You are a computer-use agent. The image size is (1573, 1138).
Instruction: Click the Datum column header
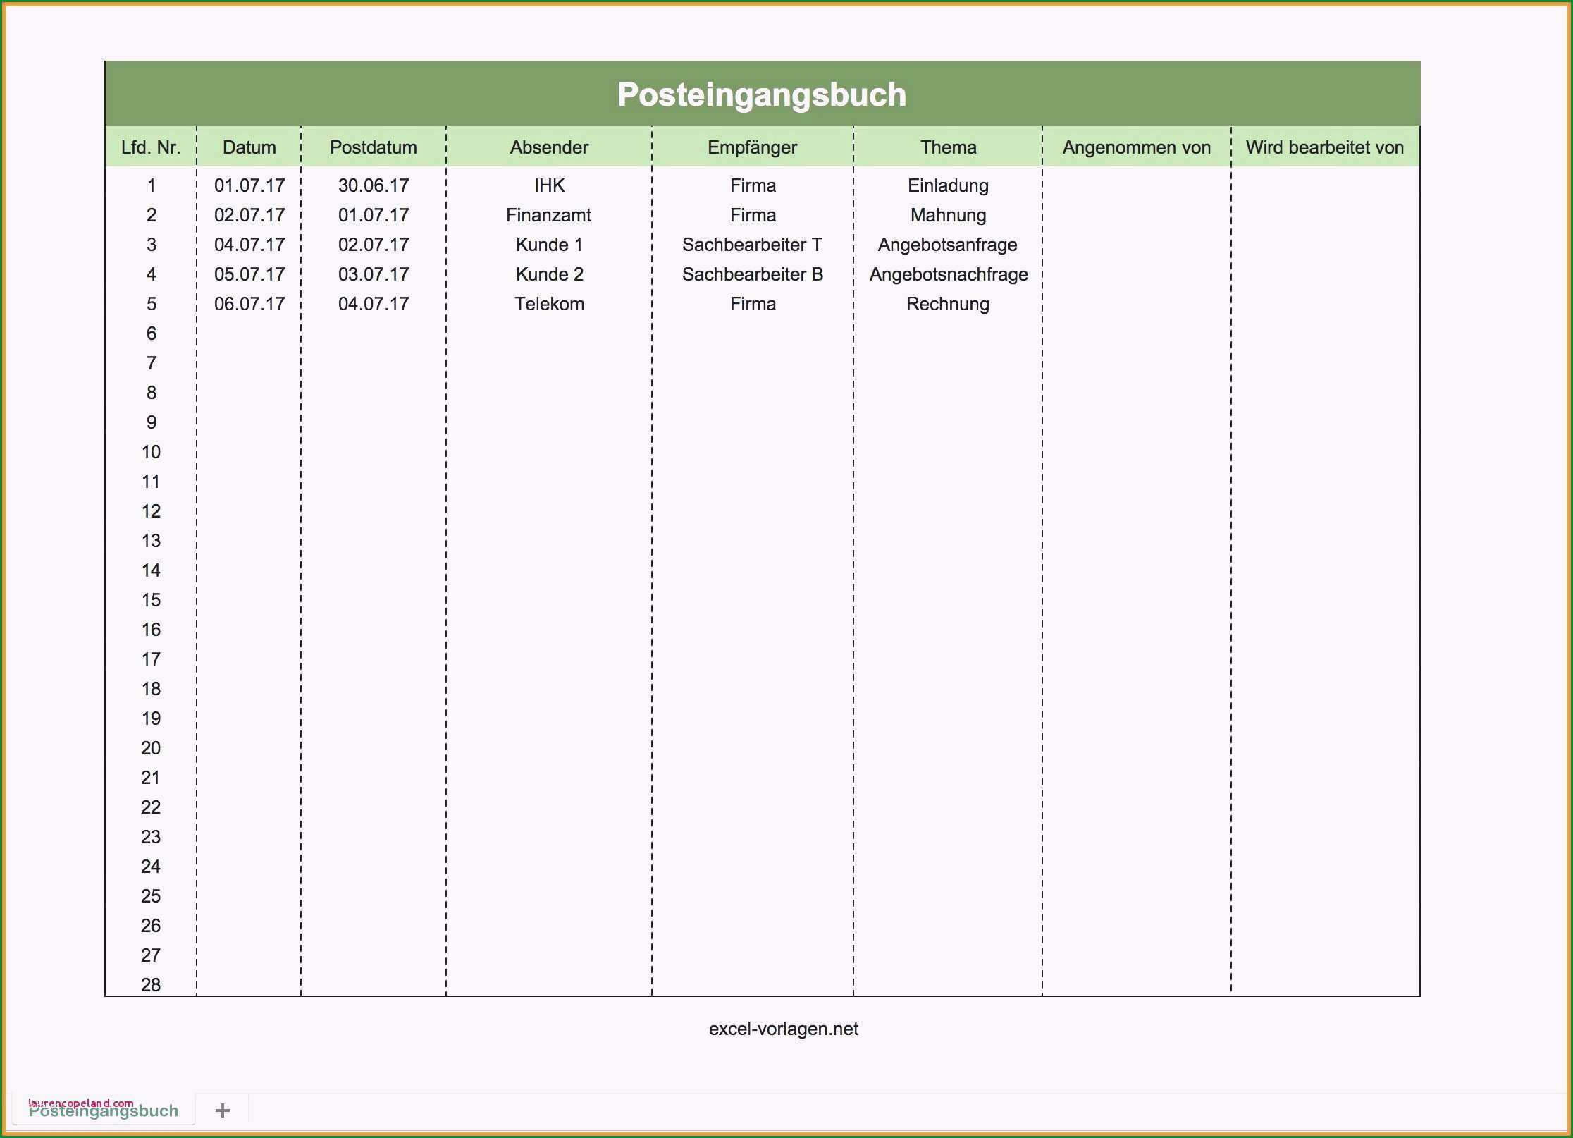pyautogui.click(x=249, y=147)
